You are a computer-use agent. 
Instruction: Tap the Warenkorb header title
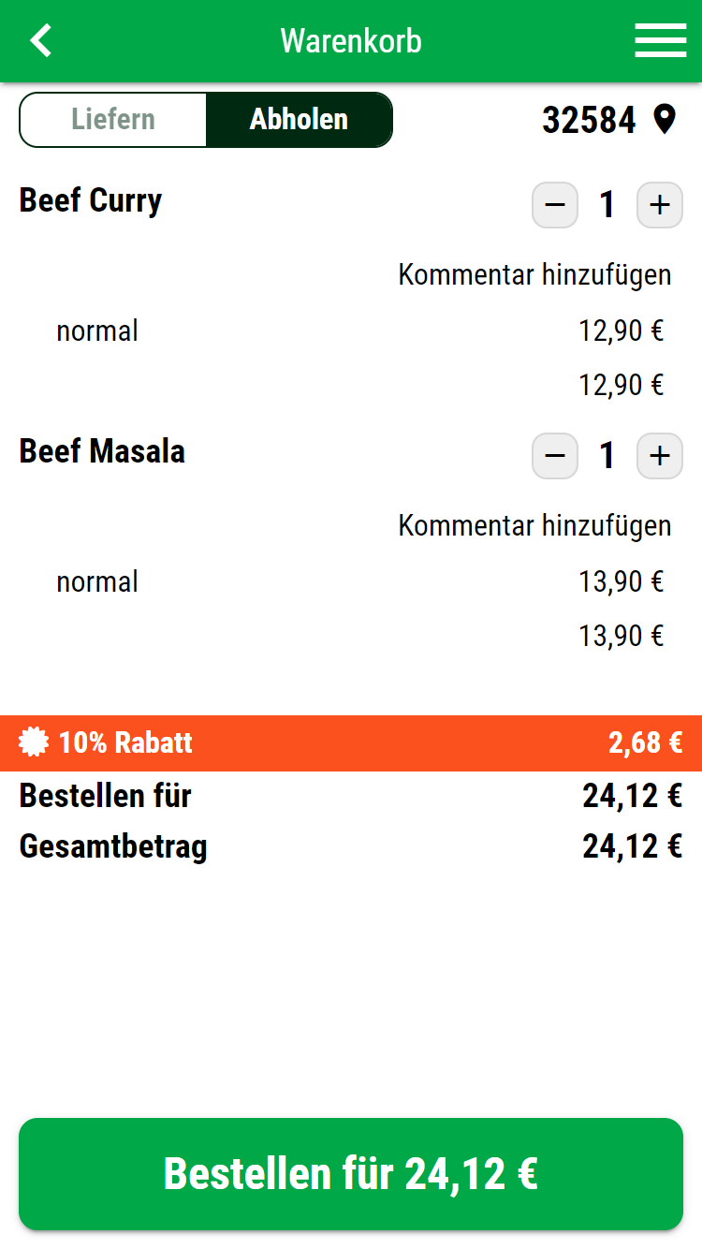pos(351,41)
